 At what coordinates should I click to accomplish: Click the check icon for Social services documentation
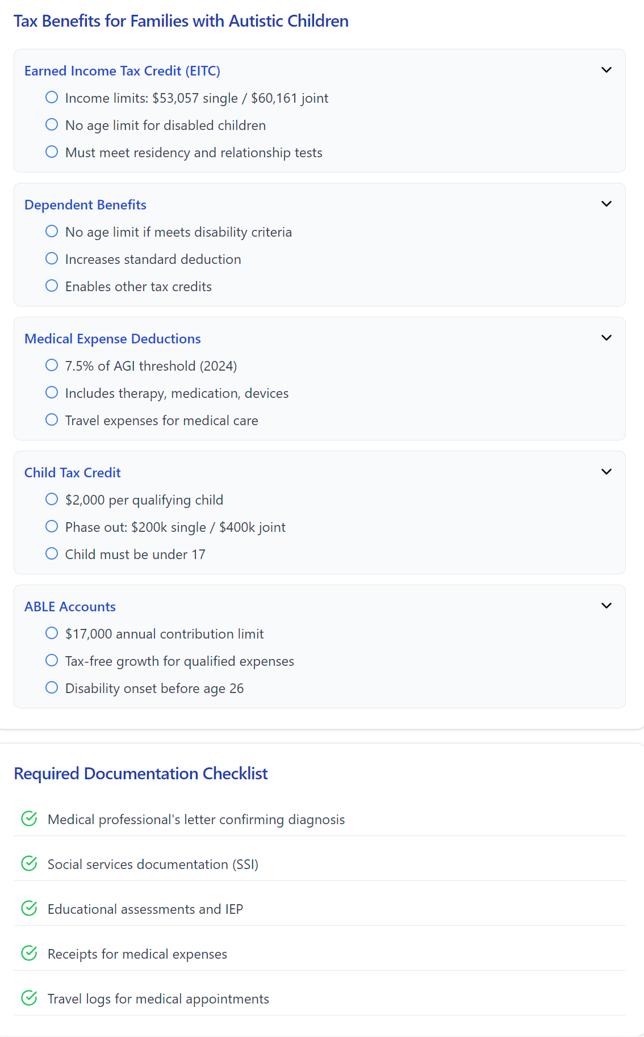click(x=29, y=863)
